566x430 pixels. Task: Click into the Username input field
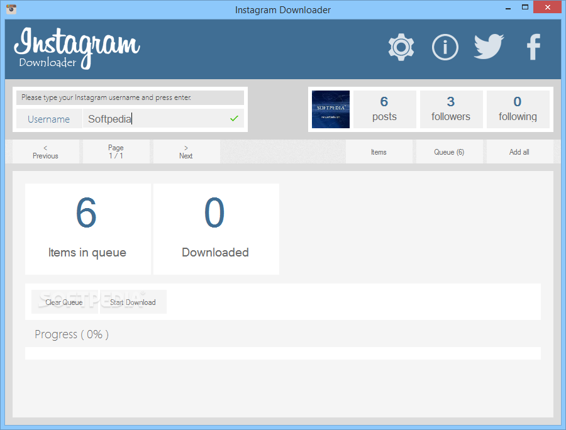click(x=163, y=119)
